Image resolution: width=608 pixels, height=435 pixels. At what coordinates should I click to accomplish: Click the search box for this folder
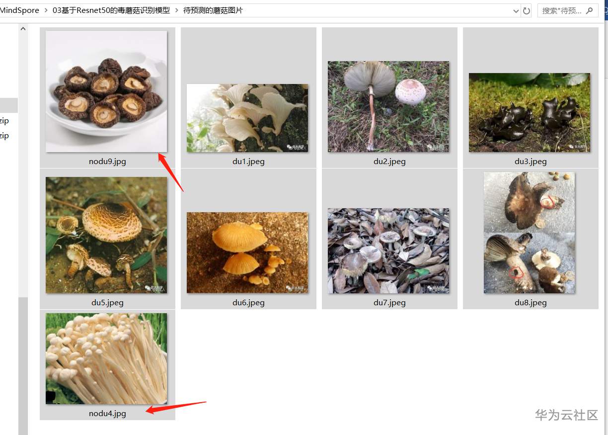coord(568,10)
